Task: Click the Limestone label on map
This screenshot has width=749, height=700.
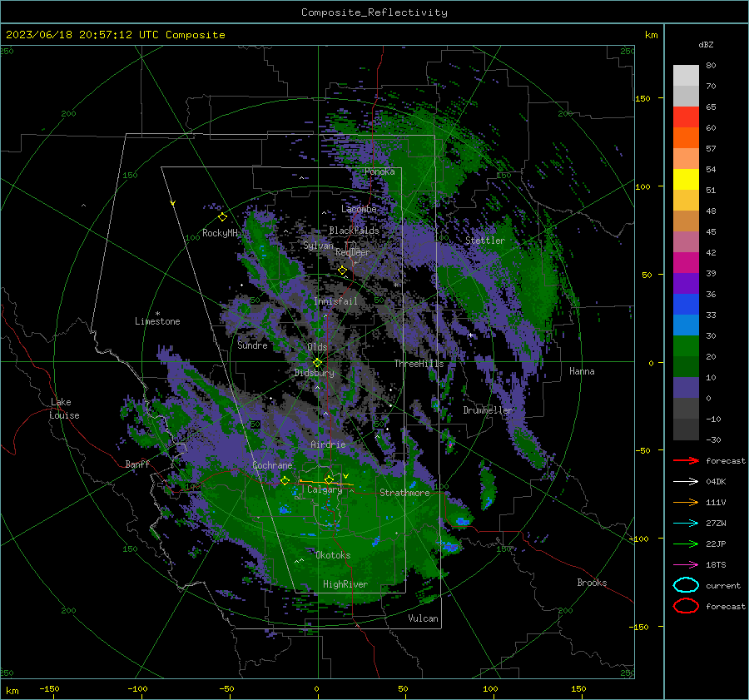Action: click(x=157, y=321)
